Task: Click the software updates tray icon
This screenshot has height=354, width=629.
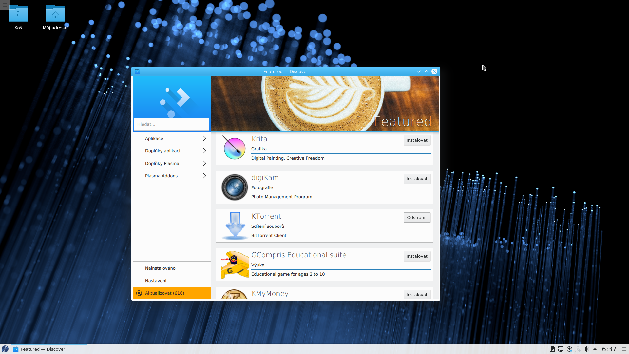Action: tap(569, 349)
